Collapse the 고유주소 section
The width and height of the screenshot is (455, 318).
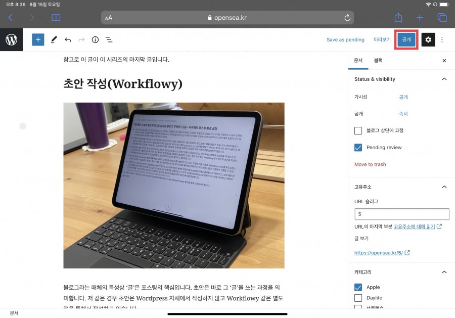click(x=401, y=187)
